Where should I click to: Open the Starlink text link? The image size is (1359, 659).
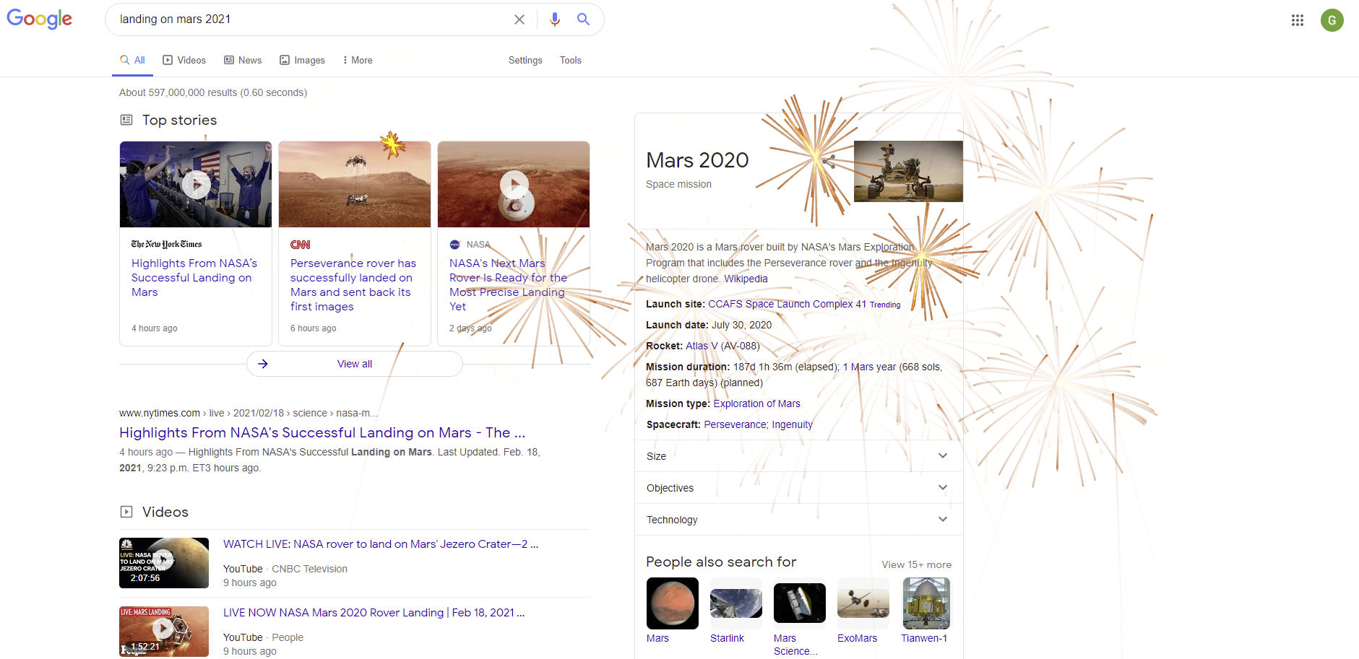pos(727,638)
